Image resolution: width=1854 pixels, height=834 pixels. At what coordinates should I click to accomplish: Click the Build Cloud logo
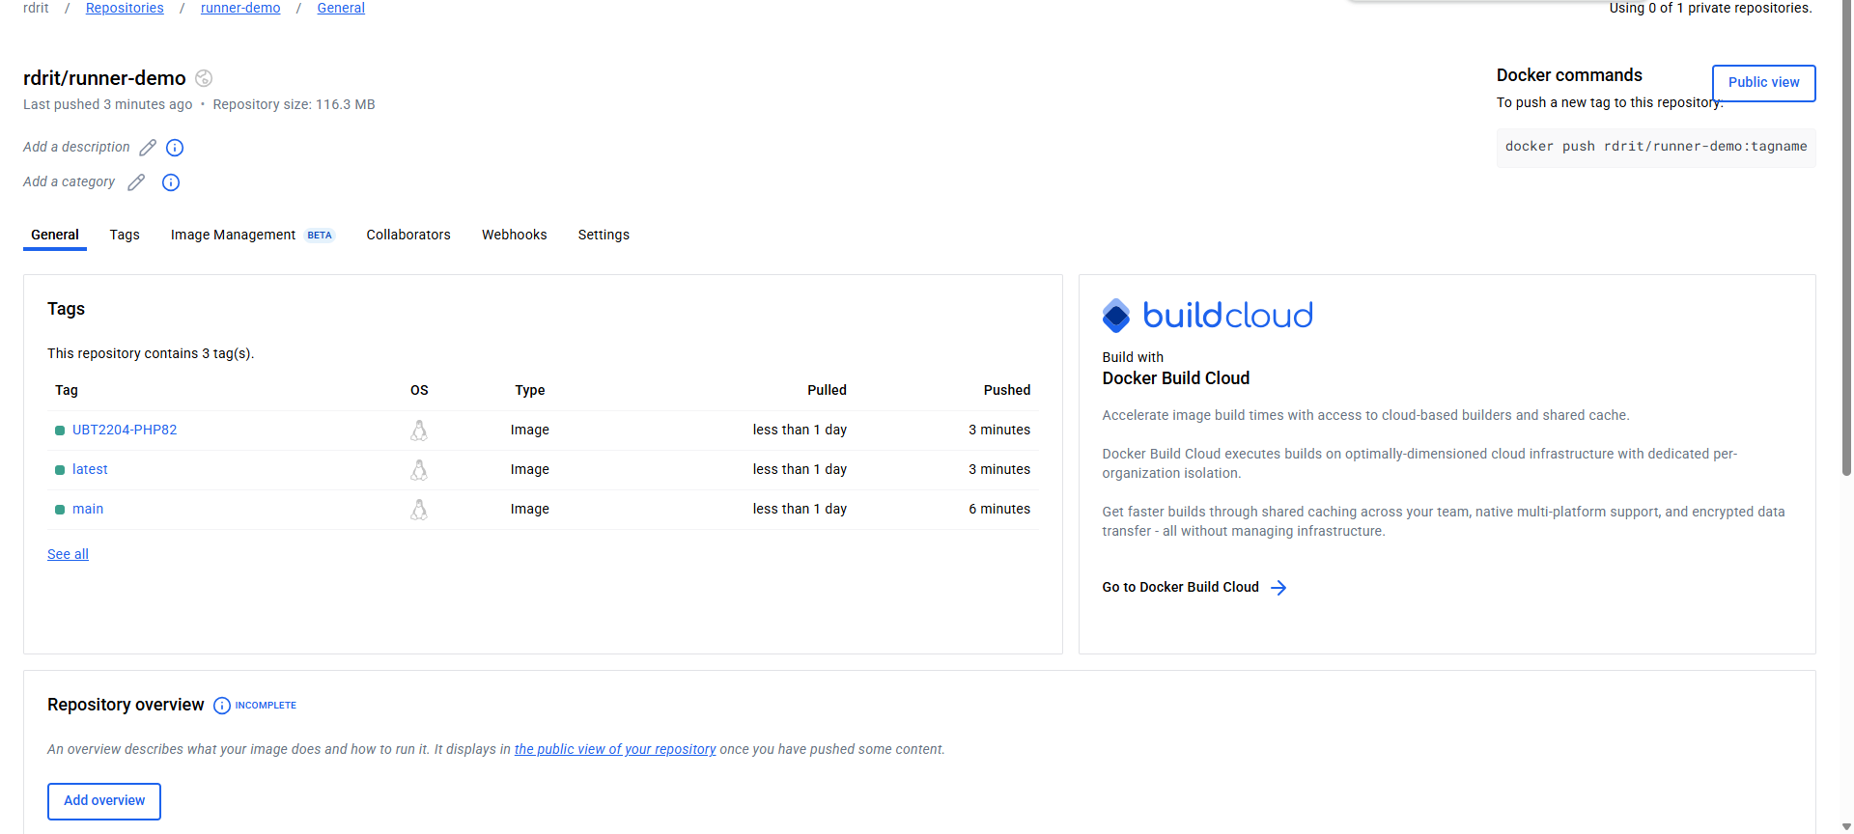(x=1207, y=316)
